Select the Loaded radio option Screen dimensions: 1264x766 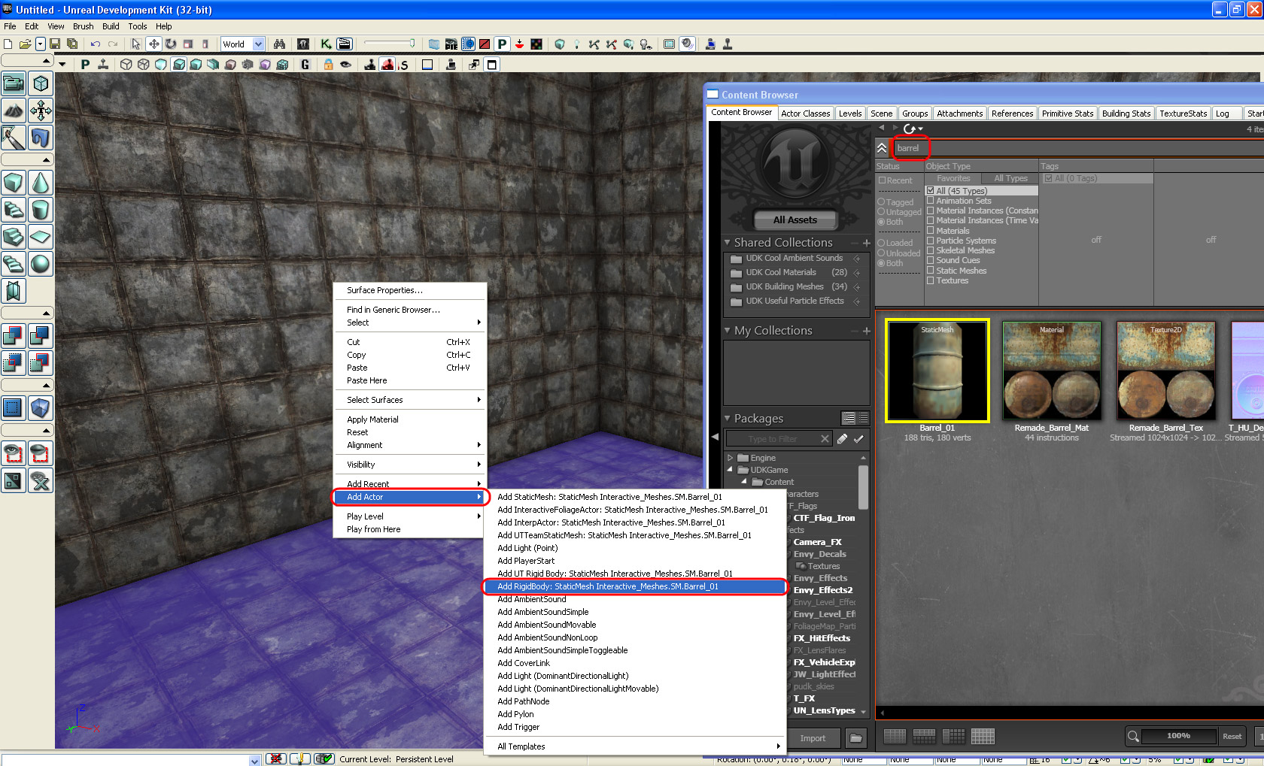(881, 243)
